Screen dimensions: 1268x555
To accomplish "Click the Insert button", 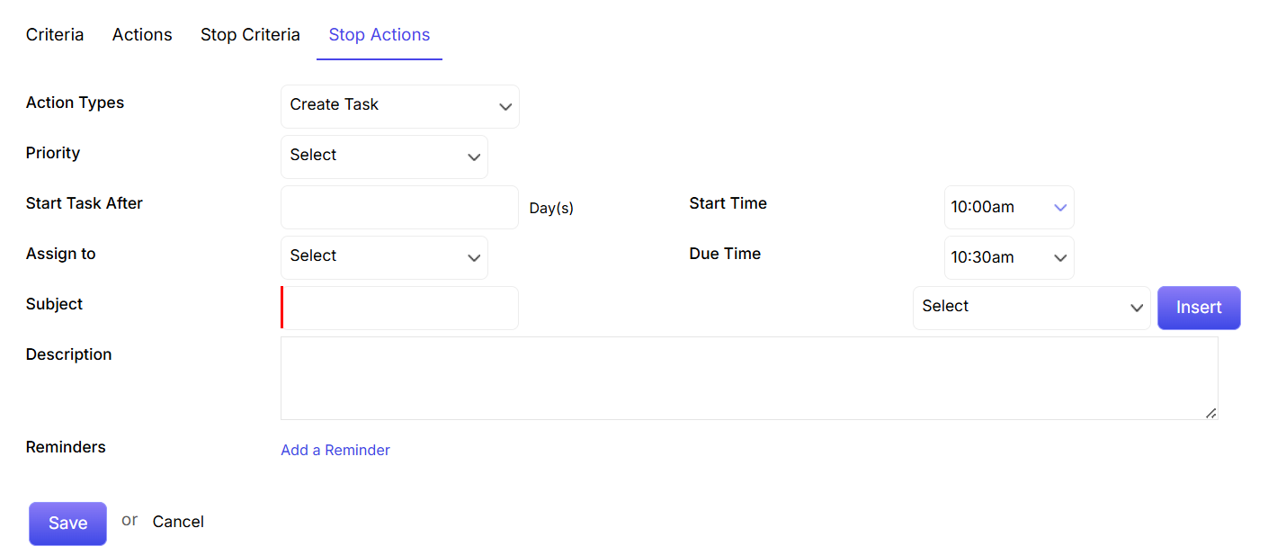I will (1199, 308).
